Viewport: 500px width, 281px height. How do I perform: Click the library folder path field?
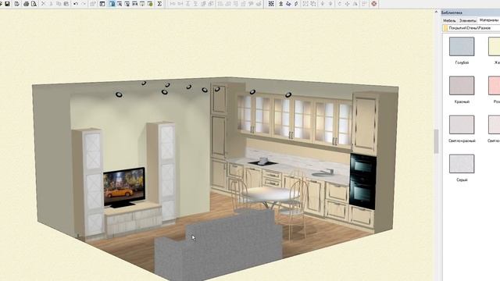[471, 28]
